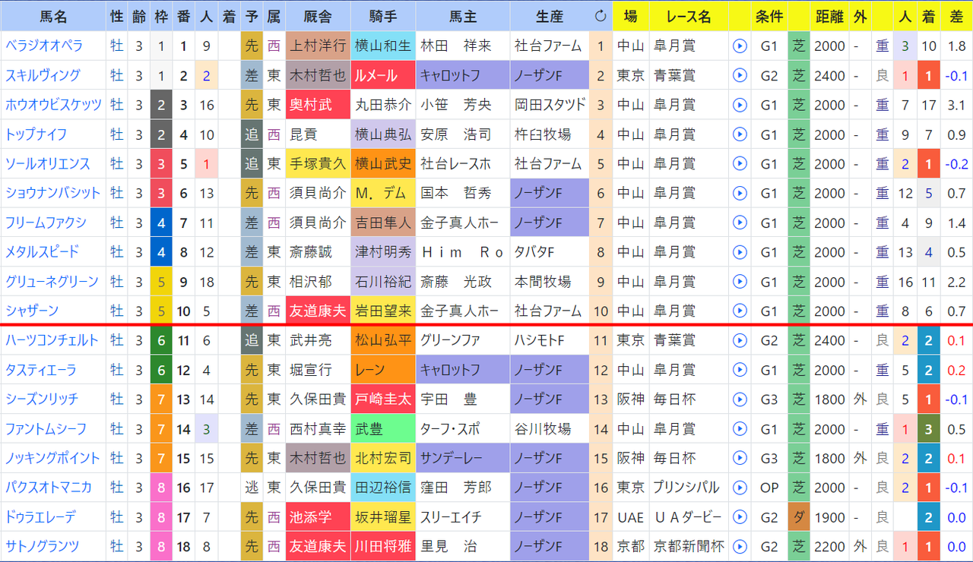Sort by the 騎手 column header

(383, 16)
